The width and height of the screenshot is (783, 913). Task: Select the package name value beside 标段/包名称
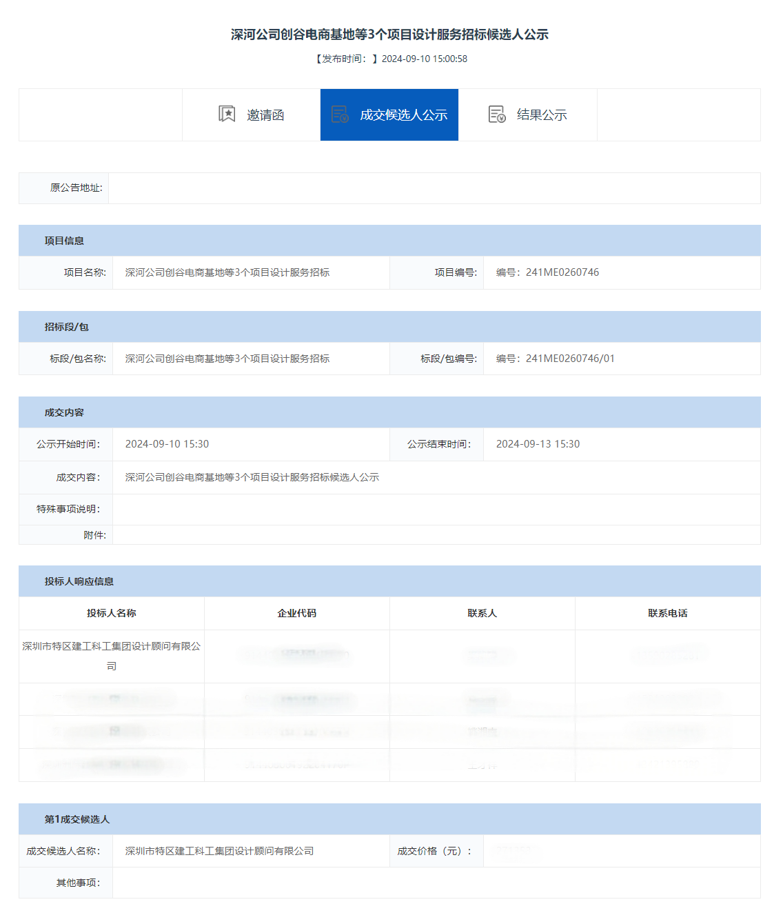click(227, 359)
